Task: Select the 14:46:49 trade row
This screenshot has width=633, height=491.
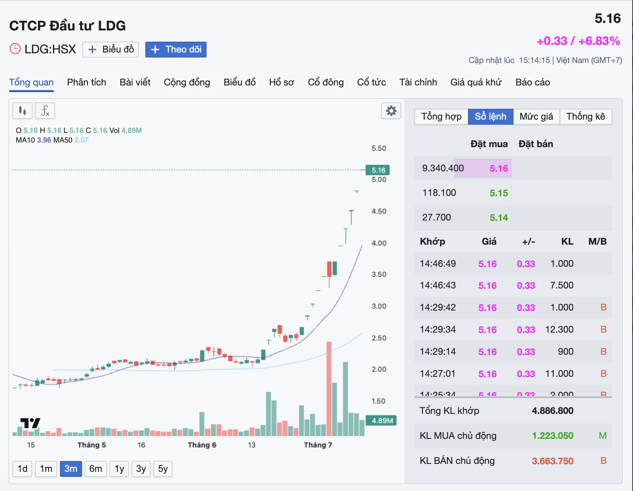Action: click(x=513, y=263)
